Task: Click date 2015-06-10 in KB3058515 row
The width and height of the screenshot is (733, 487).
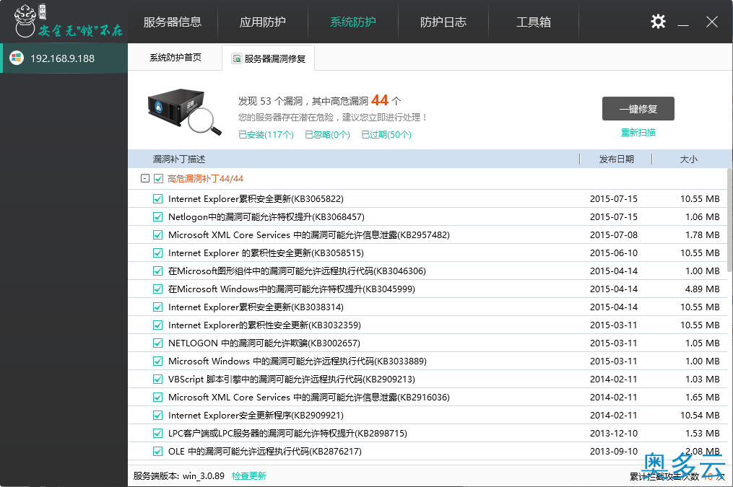Action: pos(613,253)
